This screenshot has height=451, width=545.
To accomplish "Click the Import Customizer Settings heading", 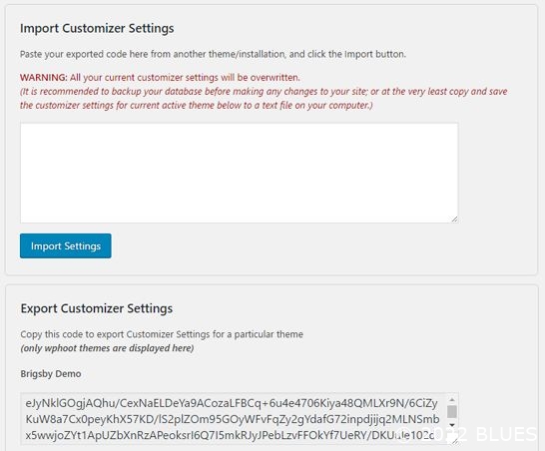I will pos(97,28).
